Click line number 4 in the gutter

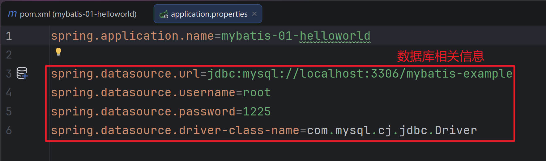tap(9, 93)
